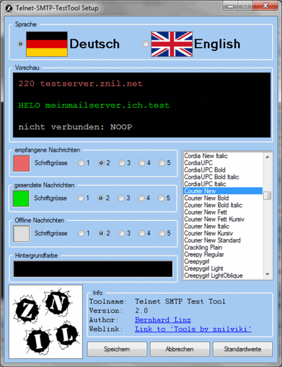The width and height of the screenshot is (282, 367).
Task: Set empfangene Nachrichten font size to 3
Action: click(x=122, y=163)
